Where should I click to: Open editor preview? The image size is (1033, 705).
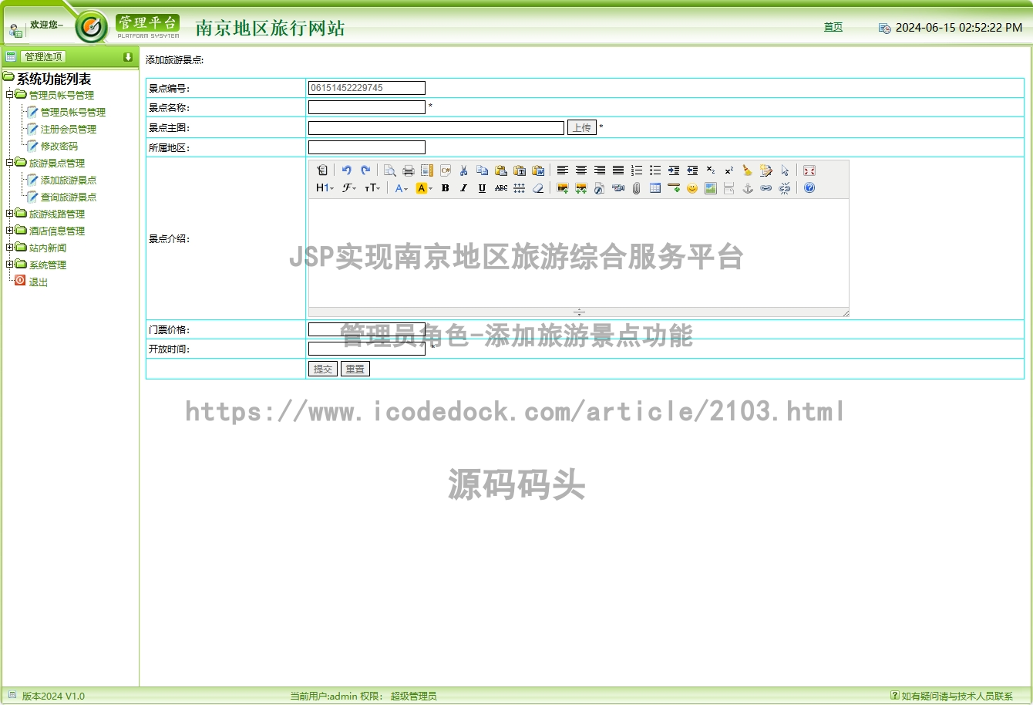click(x=390, y=170)
